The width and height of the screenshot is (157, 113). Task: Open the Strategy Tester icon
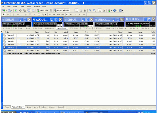click(x=33, y=10)
